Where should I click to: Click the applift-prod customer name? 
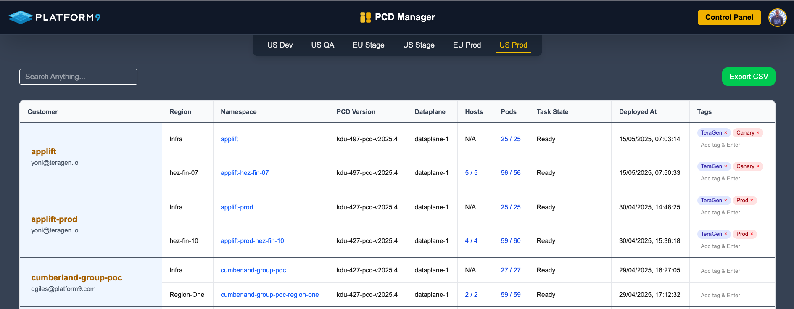pyautogui.click(x=54, y=219)
